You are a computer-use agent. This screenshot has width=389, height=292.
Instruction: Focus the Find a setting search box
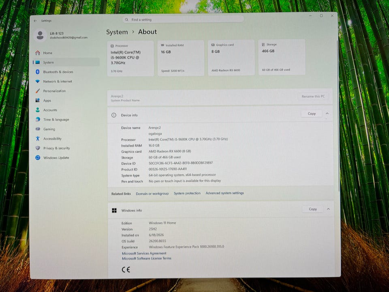(x=183, y=19)
